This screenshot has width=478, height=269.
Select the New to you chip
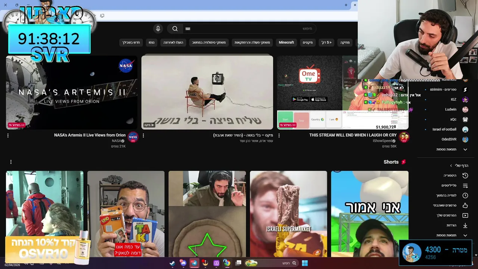click(131, 43)
